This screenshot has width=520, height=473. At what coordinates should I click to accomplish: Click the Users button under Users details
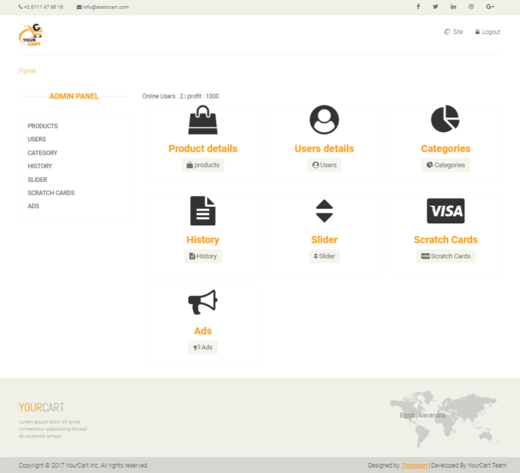point(324,165)
